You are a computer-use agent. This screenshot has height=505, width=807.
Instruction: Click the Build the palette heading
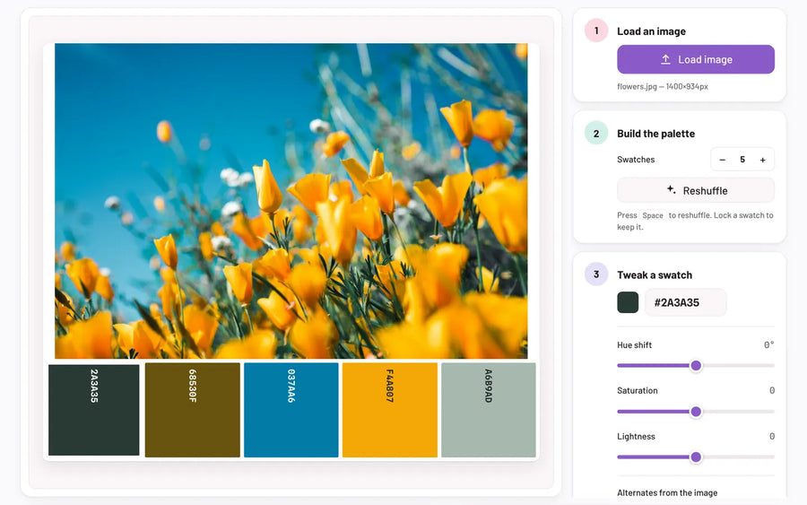655,134
